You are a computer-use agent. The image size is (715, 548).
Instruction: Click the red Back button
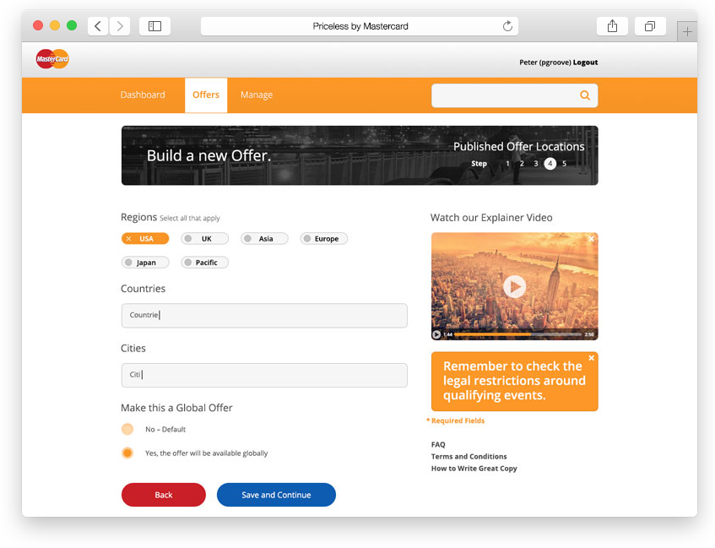(x=163, y=495)
